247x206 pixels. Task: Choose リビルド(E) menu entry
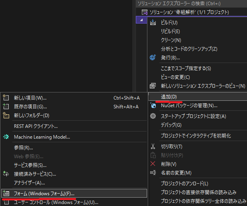click(170, 31)
